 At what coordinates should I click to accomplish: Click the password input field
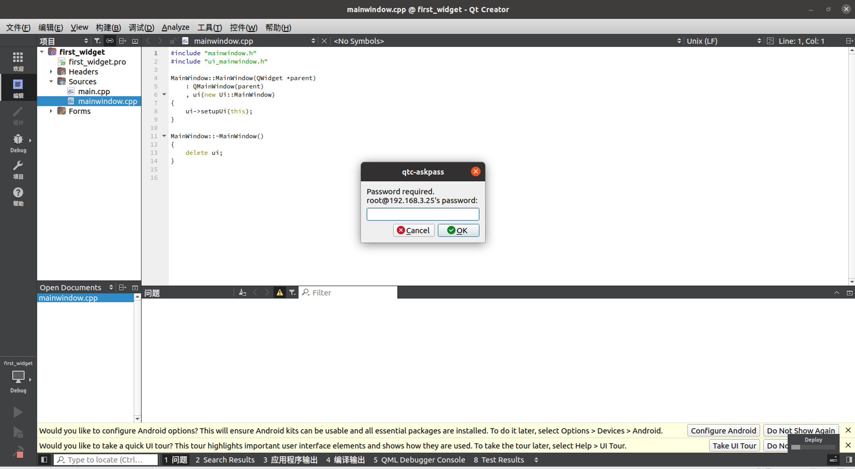point(423,214)
